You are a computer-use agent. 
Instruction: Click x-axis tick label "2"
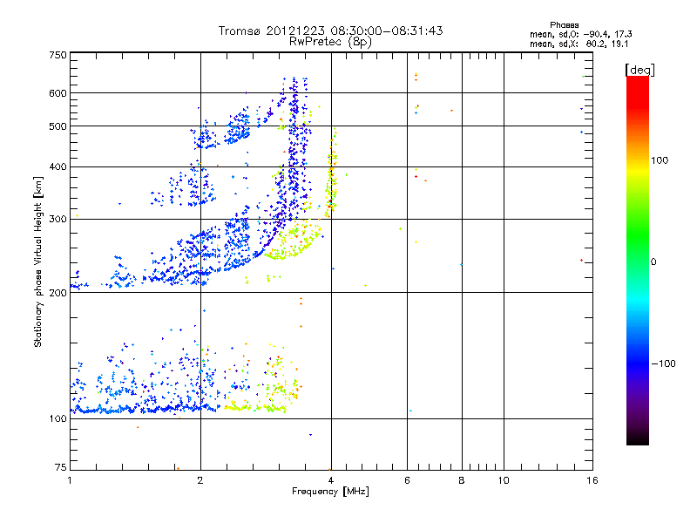(200, 480)
